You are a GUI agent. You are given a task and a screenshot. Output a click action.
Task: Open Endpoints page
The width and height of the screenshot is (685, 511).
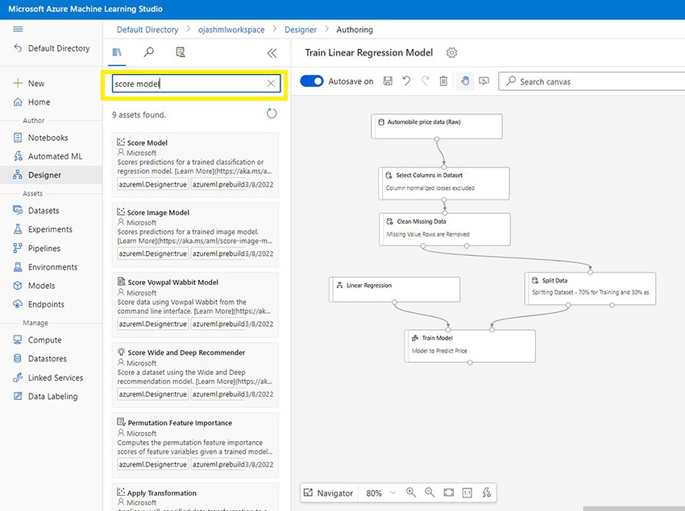point(39,305)
